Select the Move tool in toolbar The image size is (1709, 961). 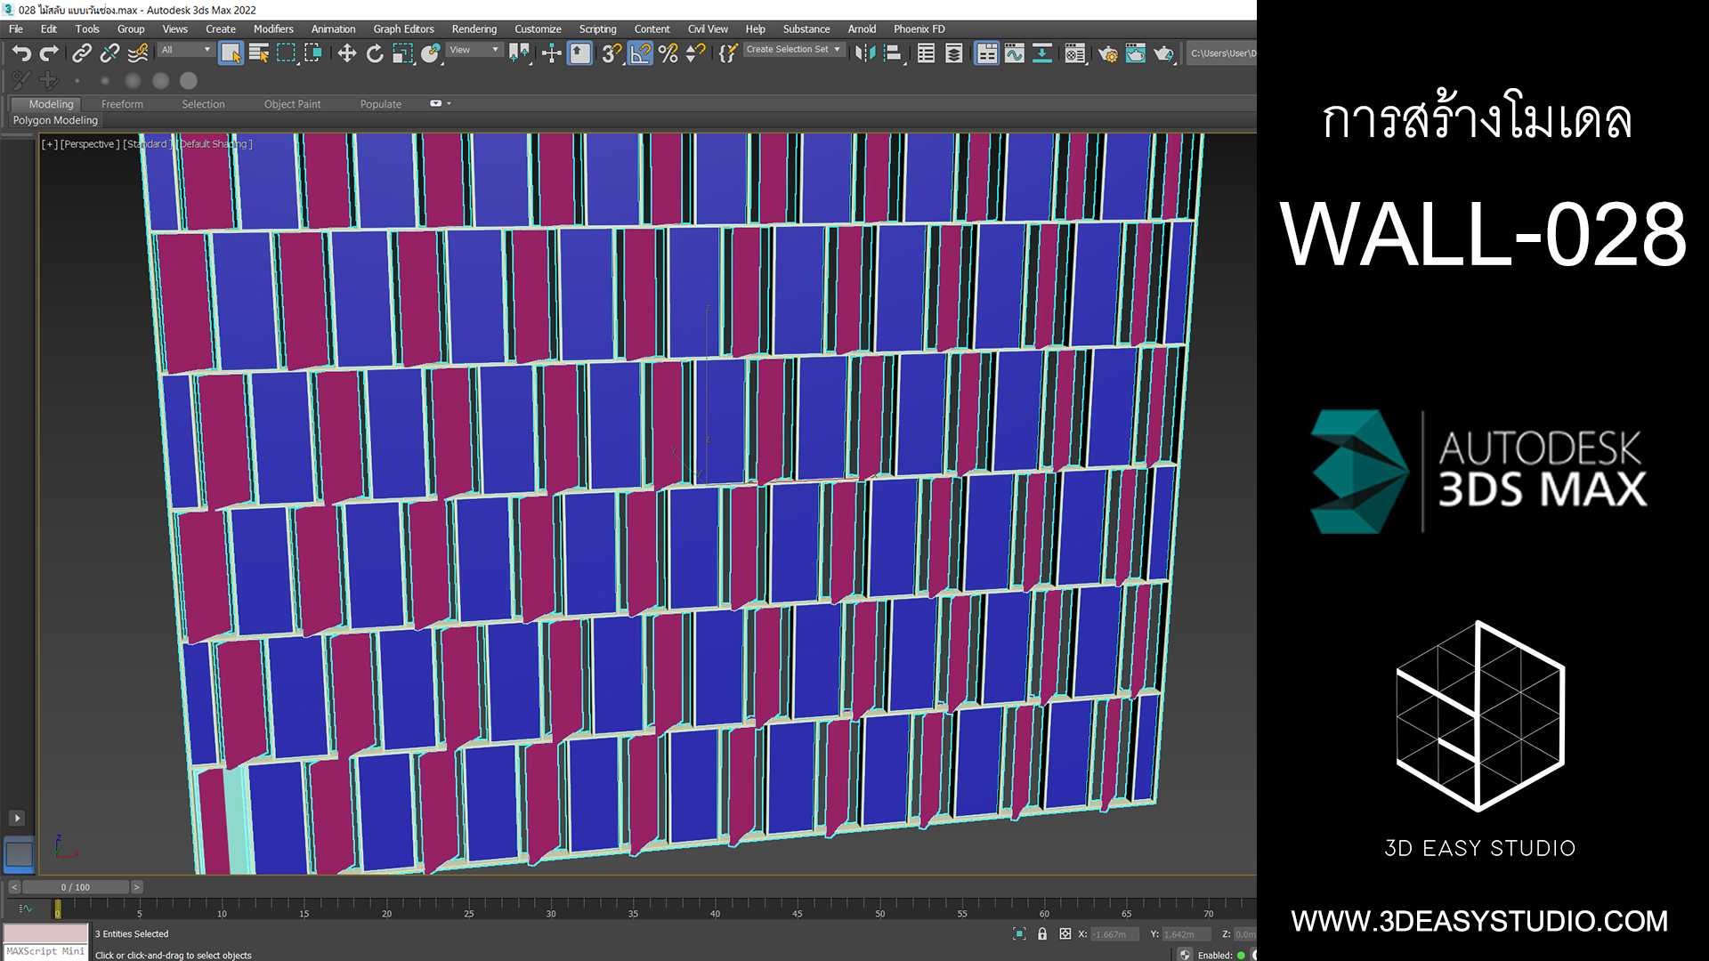(346, 53)
